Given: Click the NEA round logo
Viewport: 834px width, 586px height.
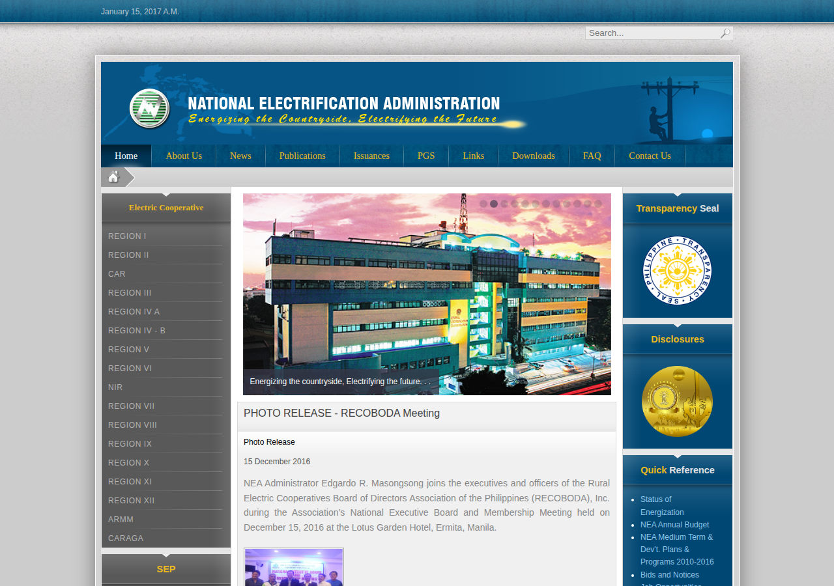Looking at the screenshot, I should [149, 109].
